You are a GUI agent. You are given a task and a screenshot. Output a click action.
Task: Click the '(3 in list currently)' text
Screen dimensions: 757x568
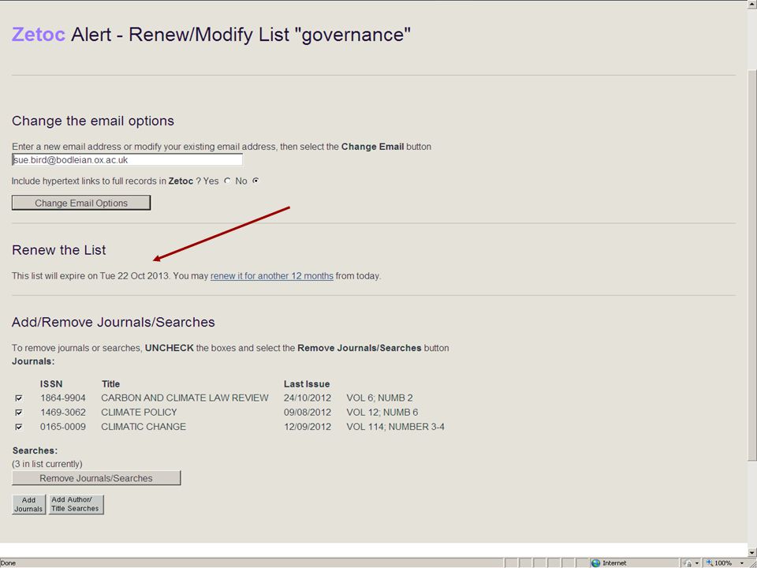point(47,464)
